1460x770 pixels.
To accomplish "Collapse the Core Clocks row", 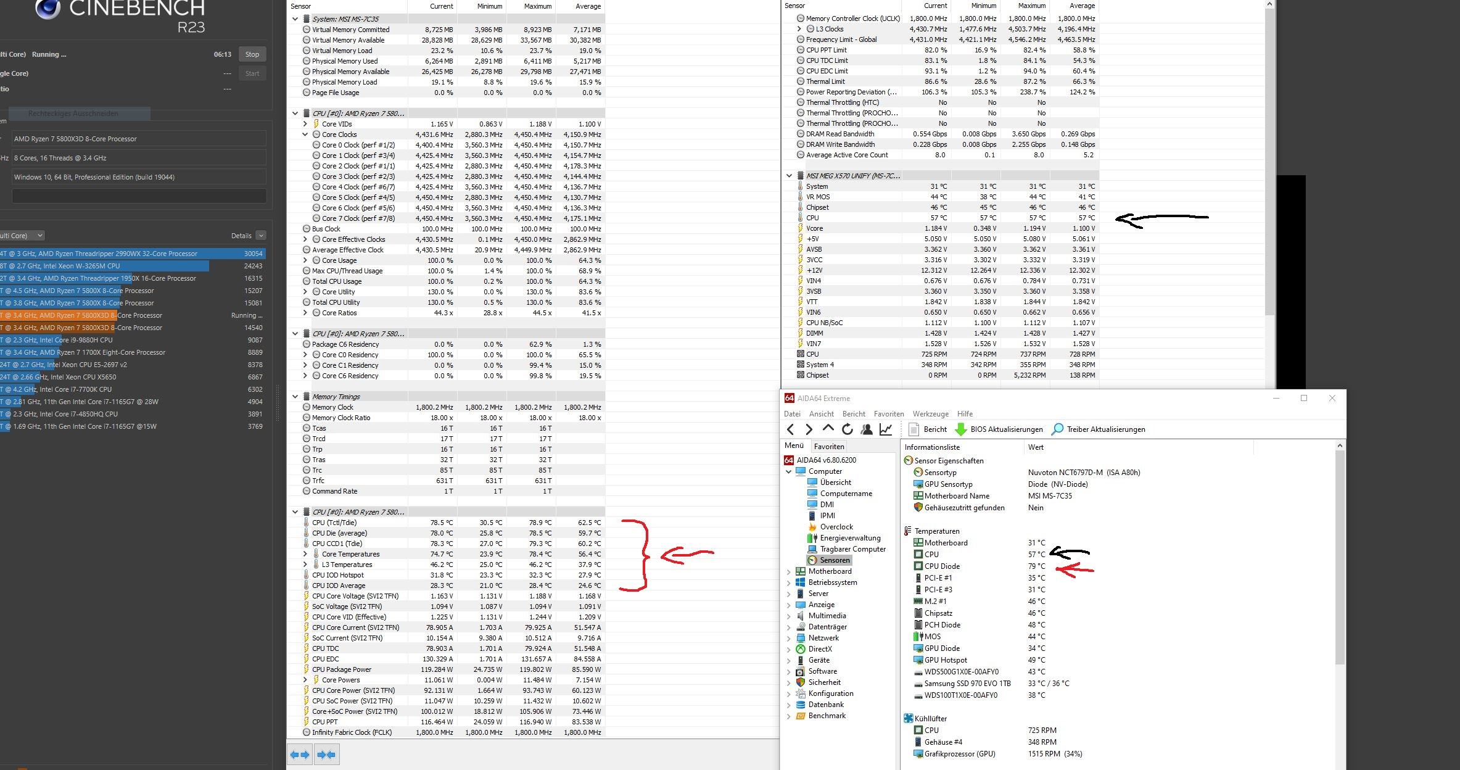I will coord(305,135).
